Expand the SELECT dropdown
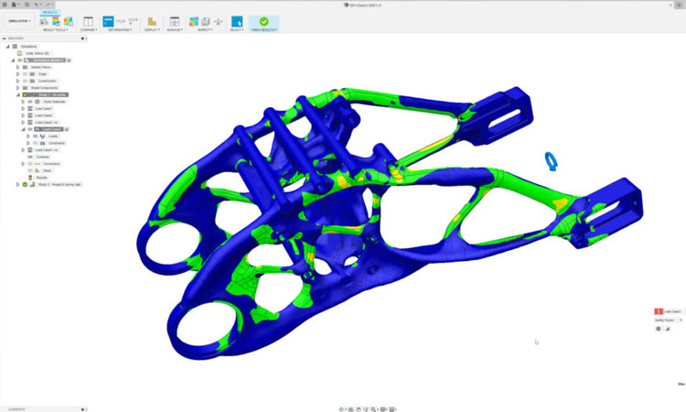Screen dimensions: 686x412 [x=237, y=30]
